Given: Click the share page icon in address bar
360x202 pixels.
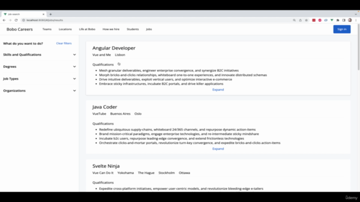Looking at the screenshot, I should click(300, 20).
